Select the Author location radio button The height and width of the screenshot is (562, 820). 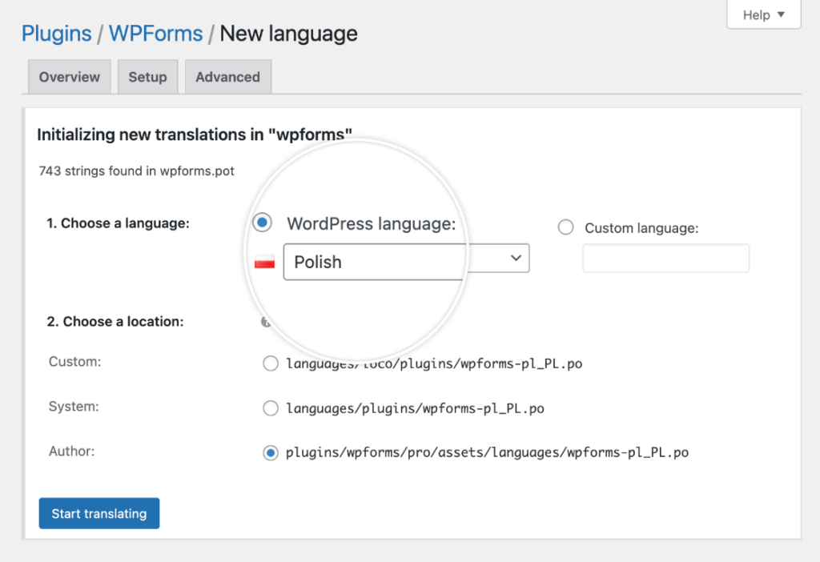coord(271,452)
